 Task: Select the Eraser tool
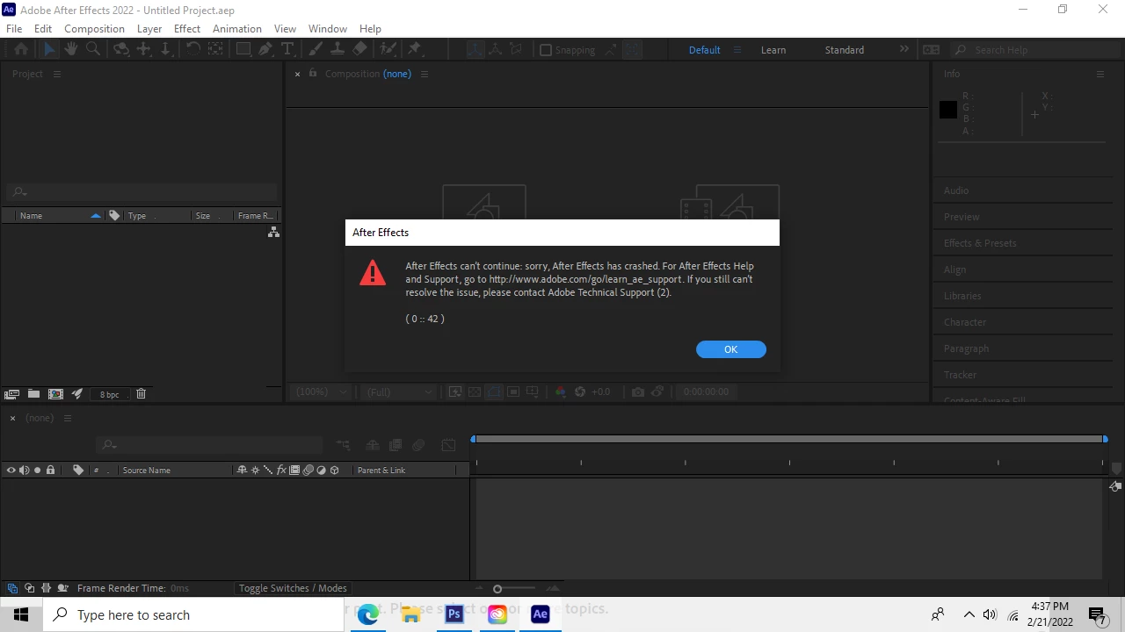coord(359,50)
